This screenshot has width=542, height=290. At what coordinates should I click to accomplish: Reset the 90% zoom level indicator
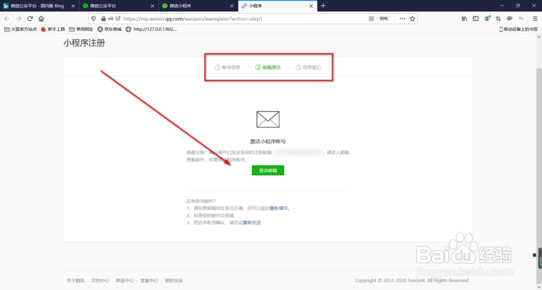pyautogui.click(x=384, y=18)
